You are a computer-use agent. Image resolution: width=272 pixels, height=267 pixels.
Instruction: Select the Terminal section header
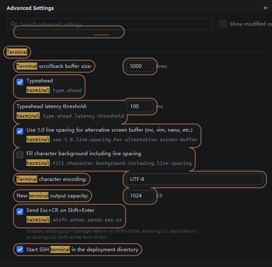(x=17, y=52)
